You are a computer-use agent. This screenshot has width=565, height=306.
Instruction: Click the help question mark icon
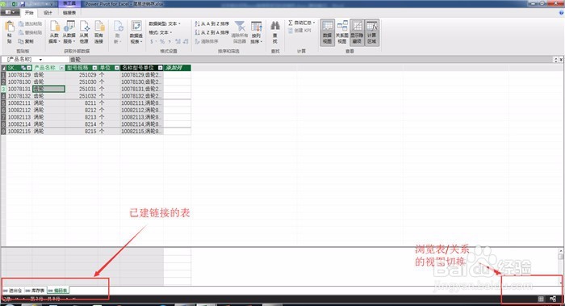tap(562, 13)
